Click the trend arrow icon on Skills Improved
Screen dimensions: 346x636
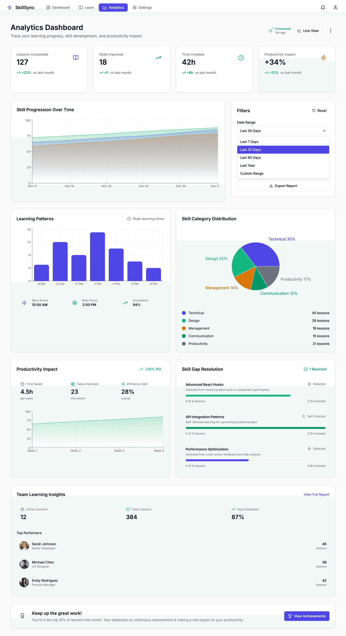tap(158, 58)
